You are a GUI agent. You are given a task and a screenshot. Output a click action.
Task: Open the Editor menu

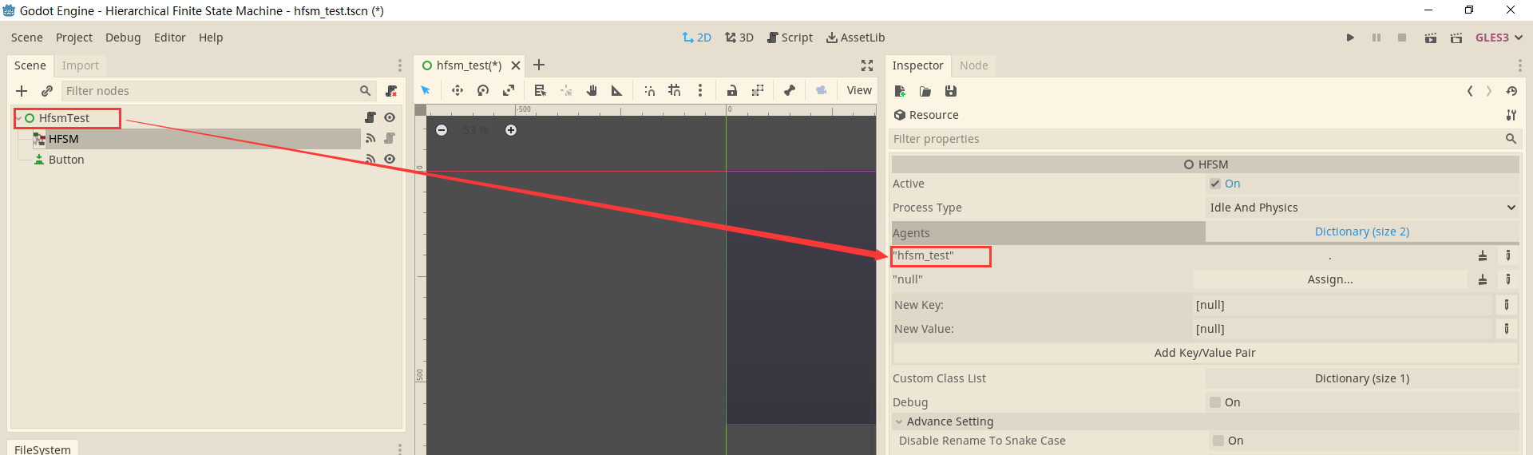pyautogui.click(x=170, y=38)
